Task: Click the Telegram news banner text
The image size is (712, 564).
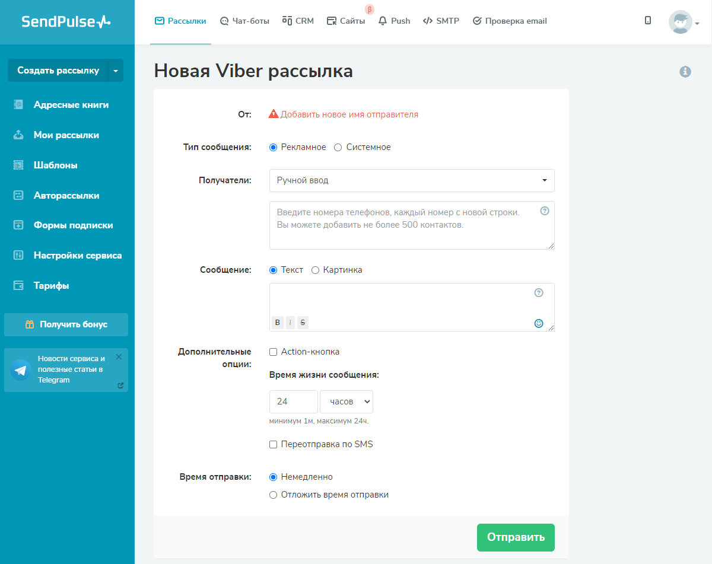Action: click(71, 369)
